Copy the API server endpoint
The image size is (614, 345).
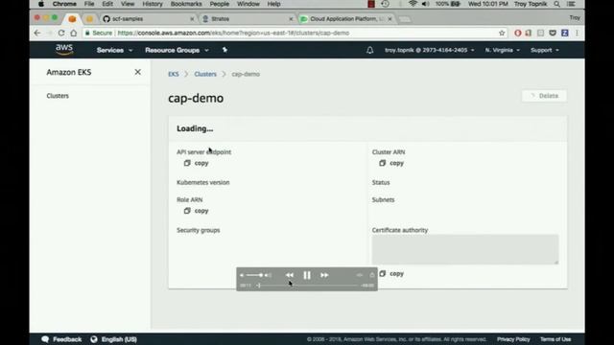click(x=196, y=163)
